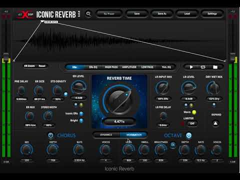
Task: Click the Save As button
Action: tap(162, 14)
